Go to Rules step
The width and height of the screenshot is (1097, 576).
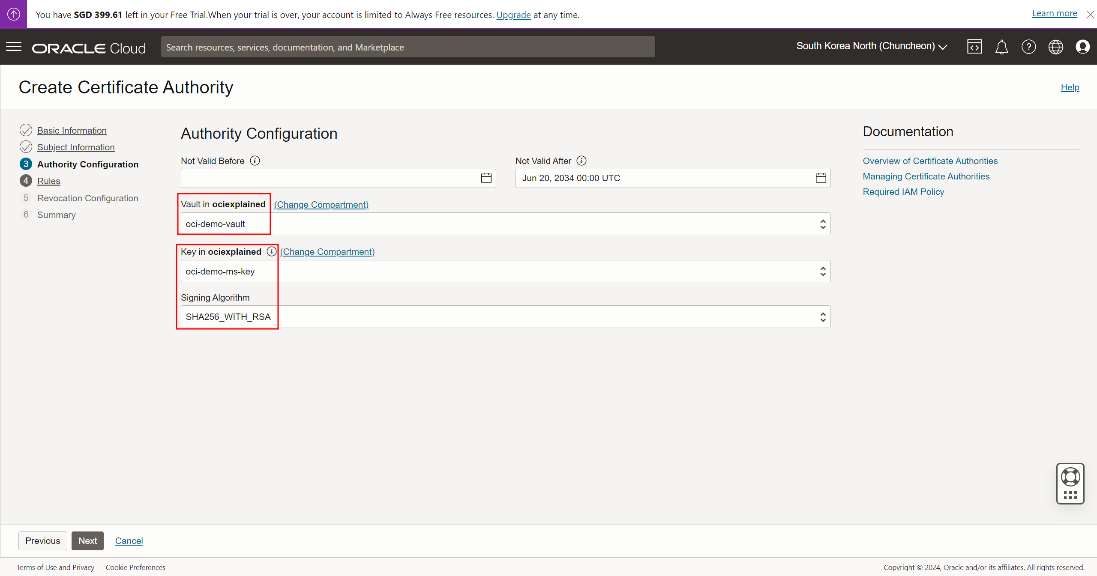[x=48, y=181]
